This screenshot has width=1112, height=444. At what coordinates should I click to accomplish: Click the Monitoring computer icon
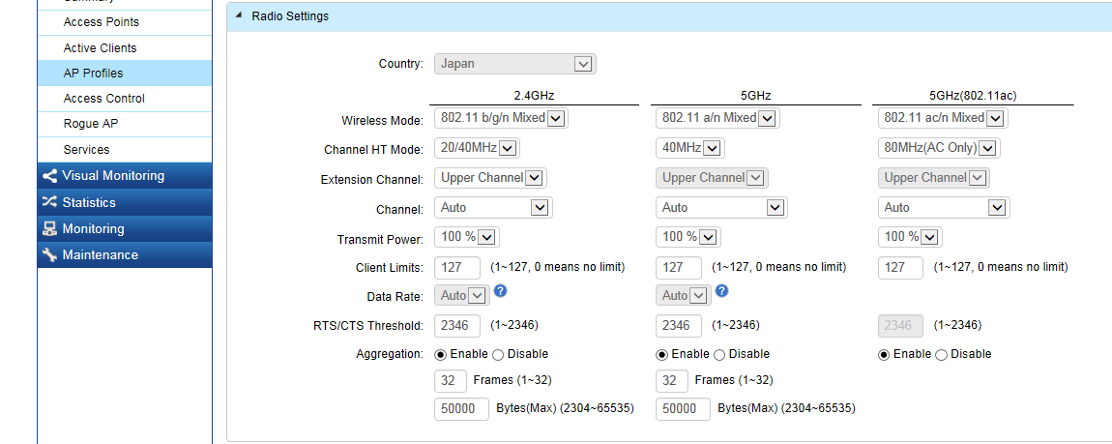[49, 229]
